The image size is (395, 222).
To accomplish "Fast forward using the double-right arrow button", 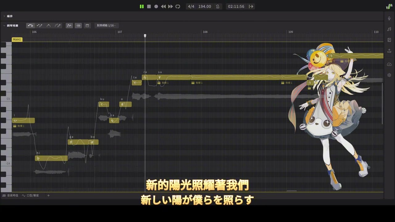I will click(170, 6).
